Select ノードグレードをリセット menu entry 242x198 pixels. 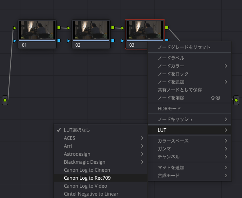(x=184, y=47)
